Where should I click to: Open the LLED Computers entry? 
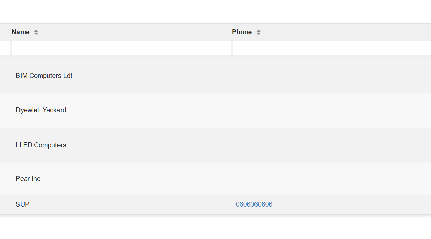[x=41, y=145]
